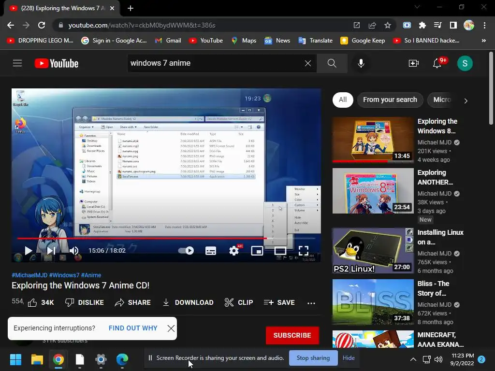
Task: Show hidden bookmarks chevron
Action: [483, 41]
